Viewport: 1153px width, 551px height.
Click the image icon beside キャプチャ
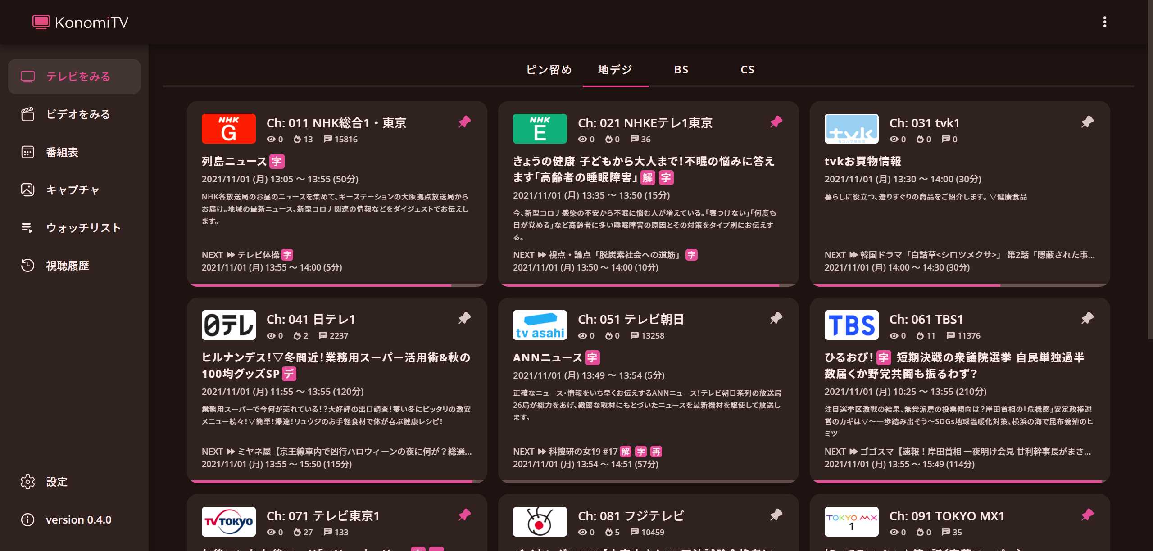[x=27, y=190]
